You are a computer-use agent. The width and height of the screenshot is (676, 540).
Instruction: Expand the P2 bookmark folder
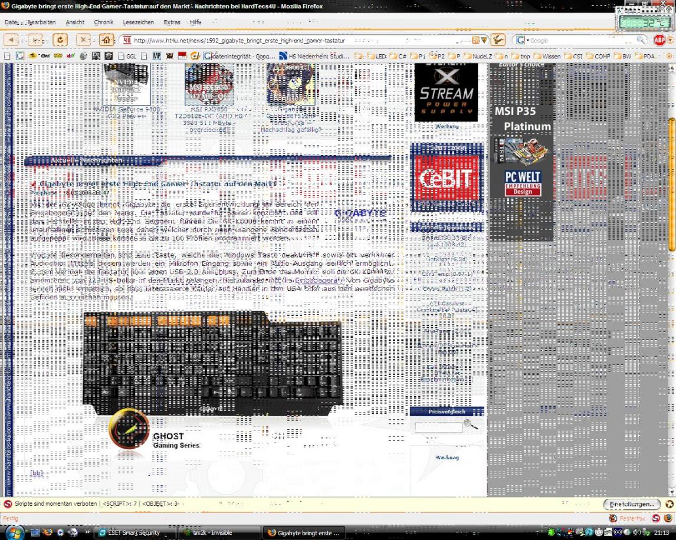click(x=437, y=56)
